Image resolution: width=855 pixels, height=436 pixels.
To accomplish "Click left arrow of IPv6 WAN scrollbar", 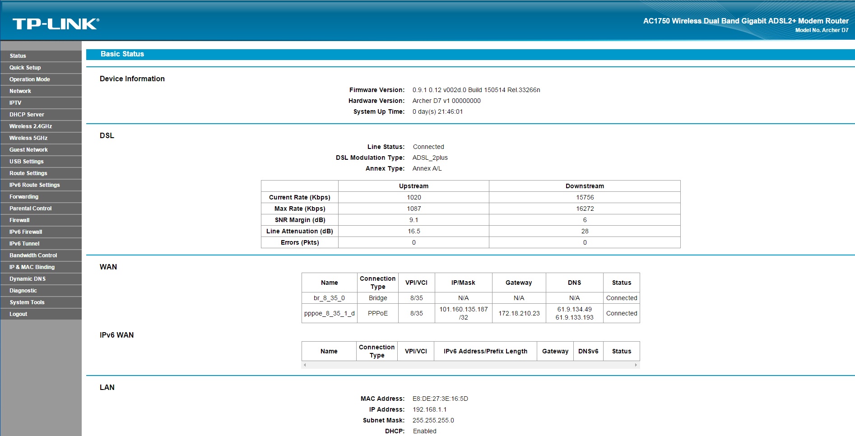I will click(305, 365).
